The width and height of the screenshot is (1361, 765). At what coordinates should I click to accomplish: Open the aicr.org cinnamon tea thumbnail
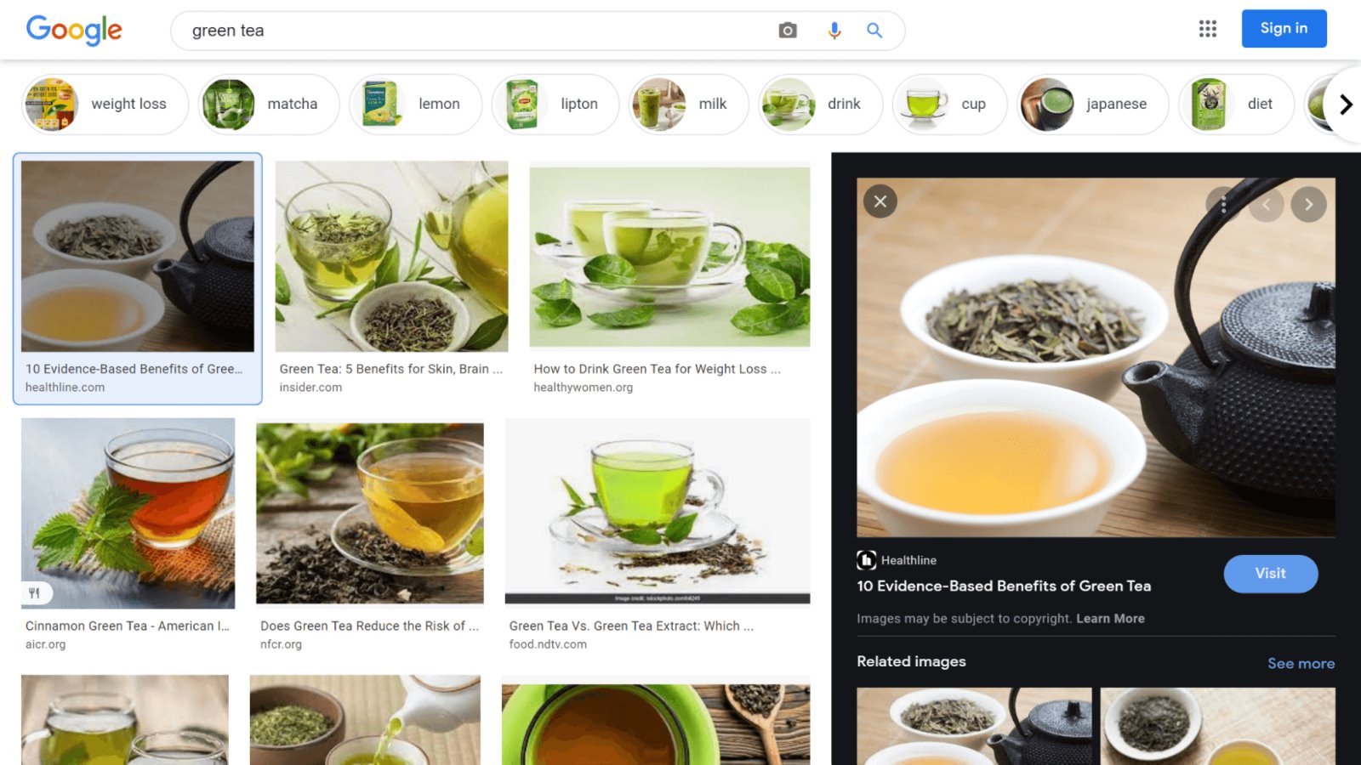point(128,513)
